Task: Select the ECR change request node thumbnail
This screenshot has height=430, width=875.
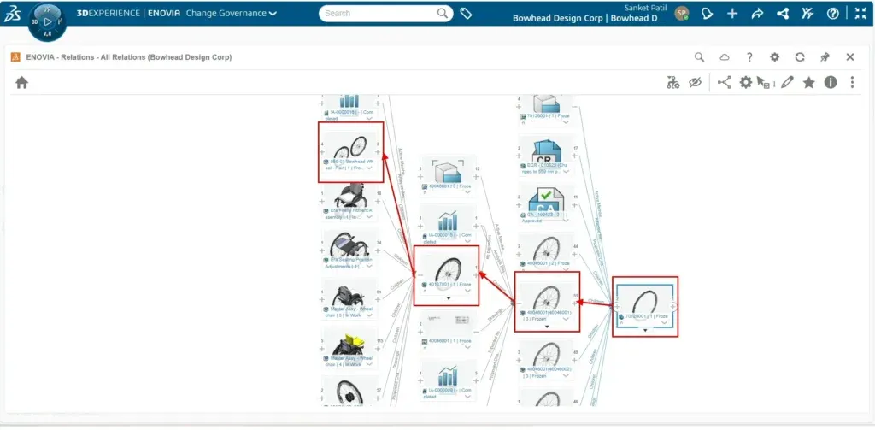Action: click(x=547, y=150)
